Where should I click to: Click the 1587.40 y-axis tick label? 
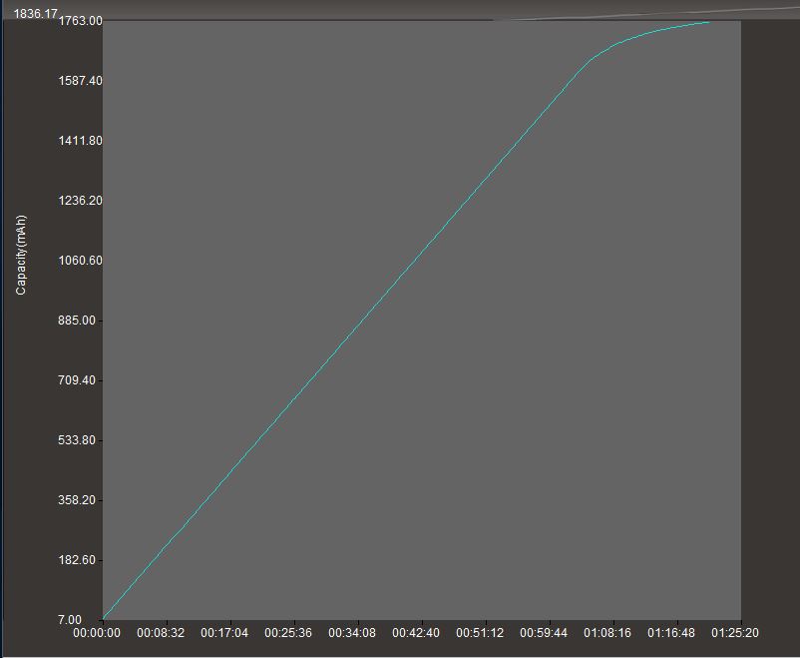pyautogui.click(x=80, y=81)
